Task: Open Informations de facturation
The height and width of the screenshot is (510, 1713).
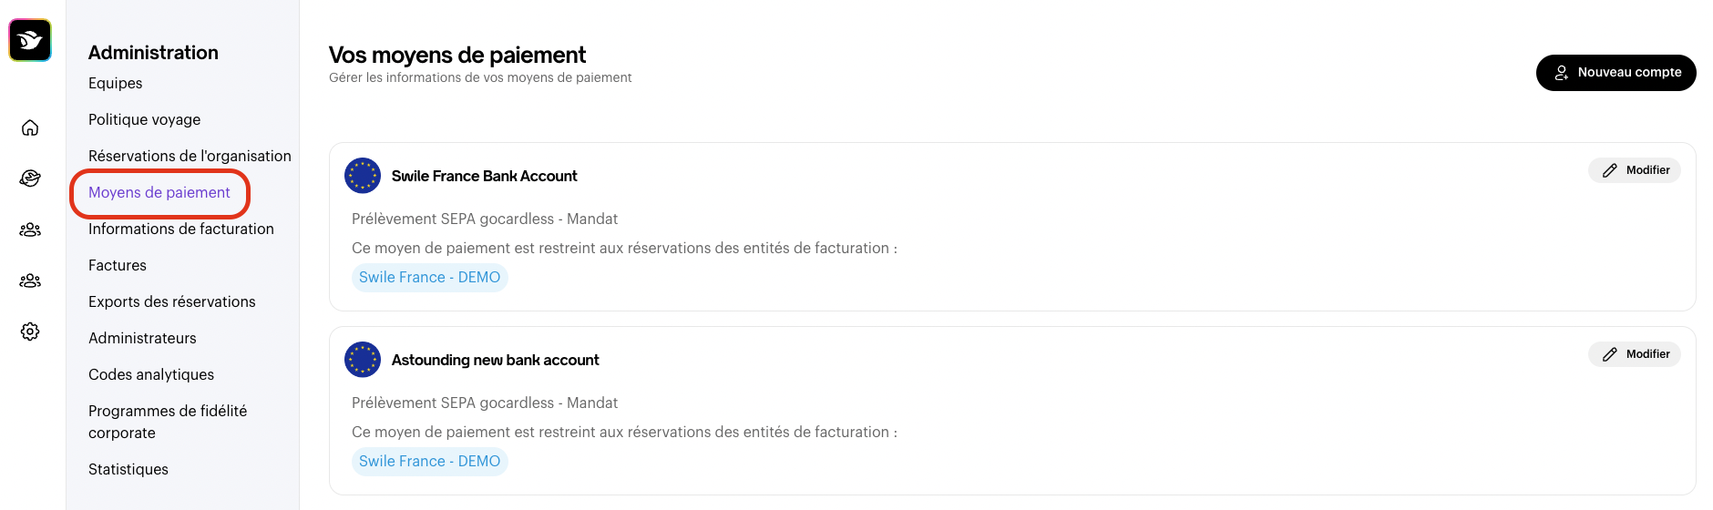Action: tap(181, 229)
